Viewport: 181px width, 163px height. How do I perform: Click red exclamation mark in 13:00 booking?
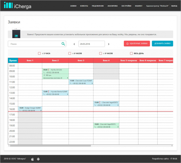click(49, 92)
